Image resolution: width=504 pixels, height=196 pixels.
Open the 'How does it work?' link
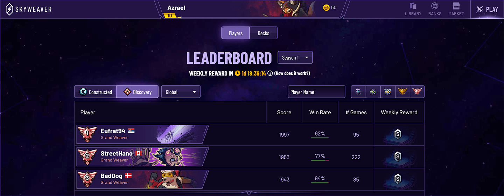292,73
